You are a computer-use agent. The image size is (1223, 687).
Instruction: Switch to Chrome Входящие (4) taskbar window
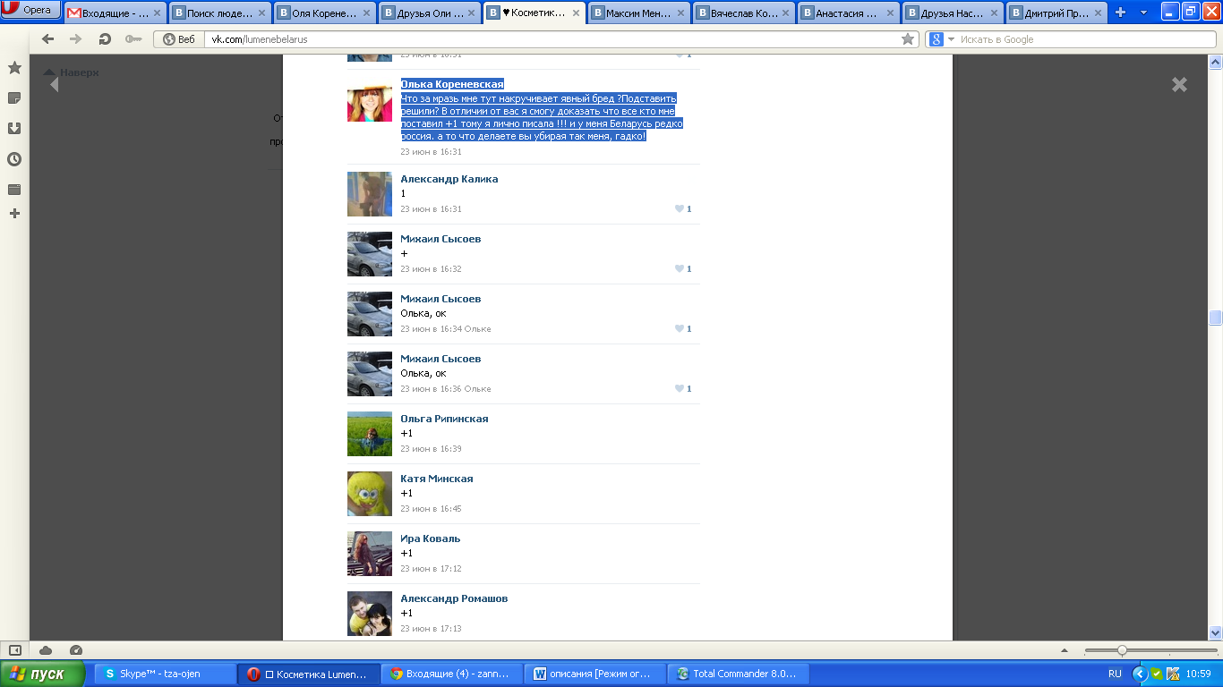click(x=452, y=674)
